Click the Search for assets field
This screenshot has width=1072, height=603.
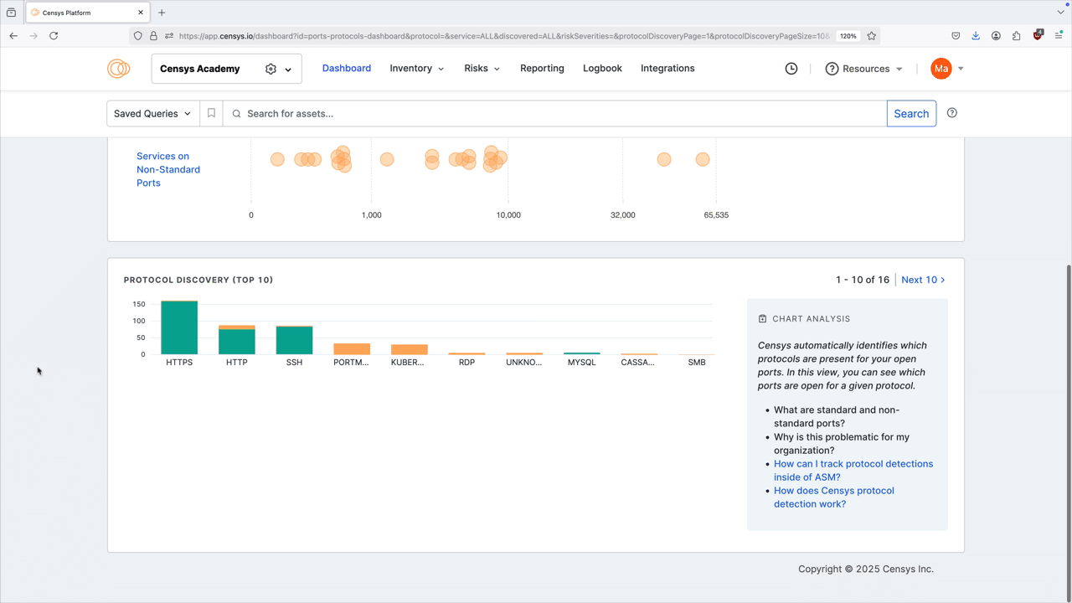coord(554,113)
